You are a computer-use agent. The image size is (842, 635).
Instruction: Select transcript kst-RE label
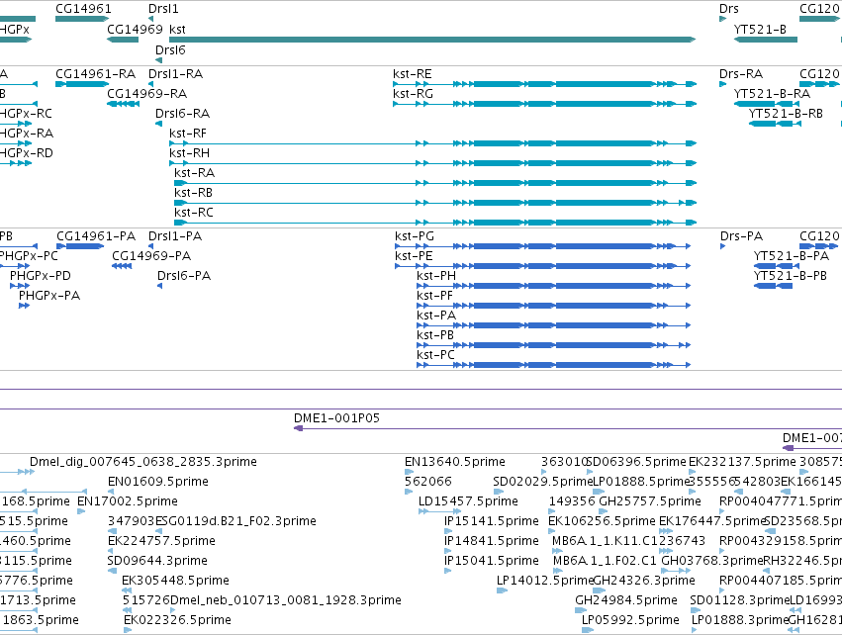click(413, 73)
